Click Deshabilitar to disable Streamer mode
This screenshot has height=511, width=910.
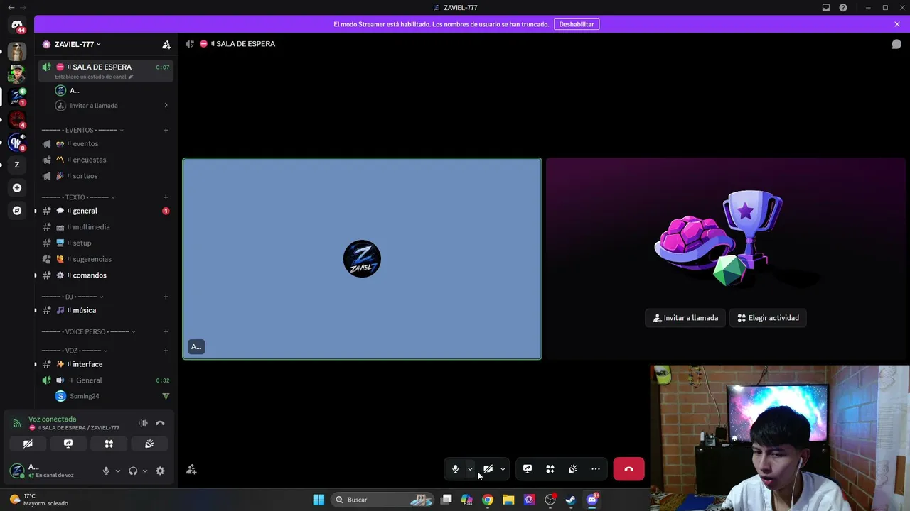(x=577, y=24)
